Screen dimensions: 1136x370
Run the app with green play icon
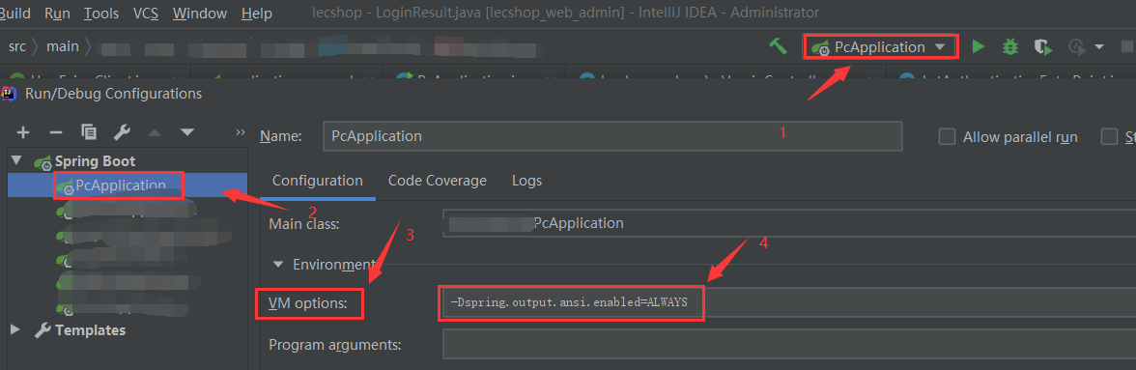[978, 47]
